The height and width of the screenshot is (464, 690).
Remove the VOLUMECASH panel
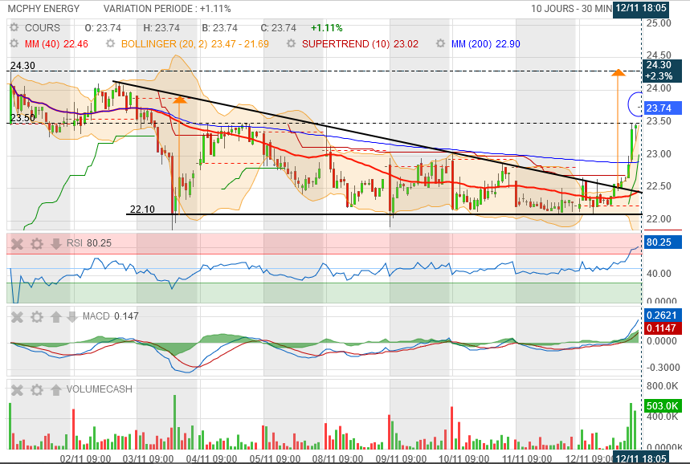click(17, 389)
